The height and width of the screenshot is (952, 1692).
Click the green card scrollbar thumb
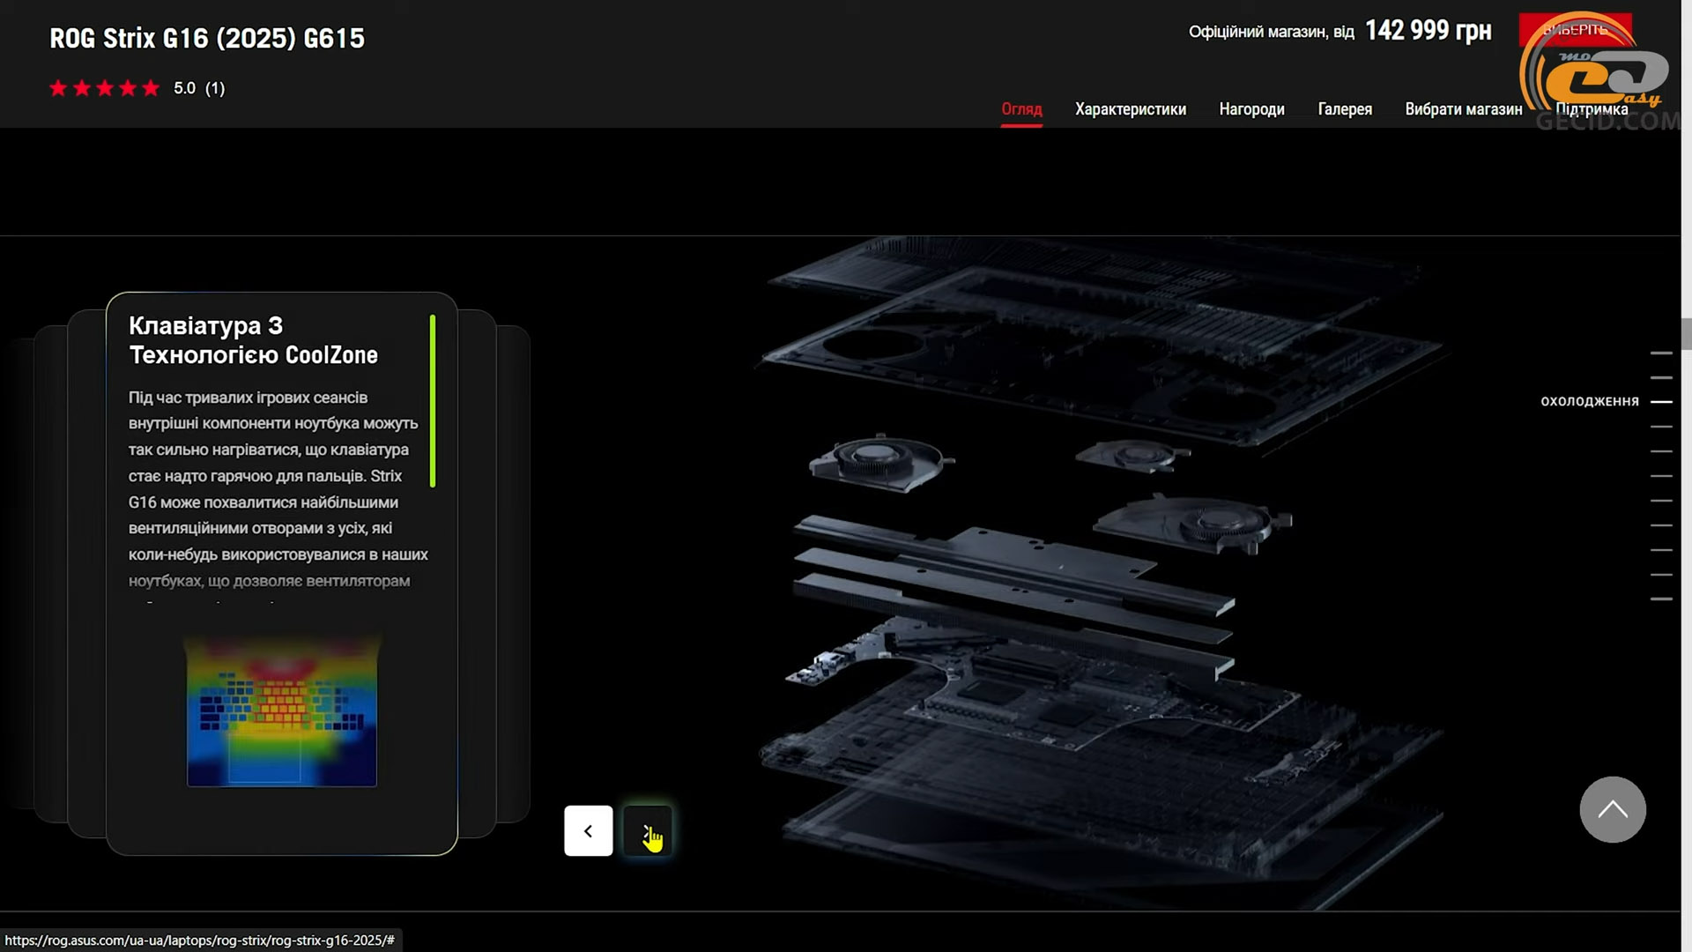point(433,401)
